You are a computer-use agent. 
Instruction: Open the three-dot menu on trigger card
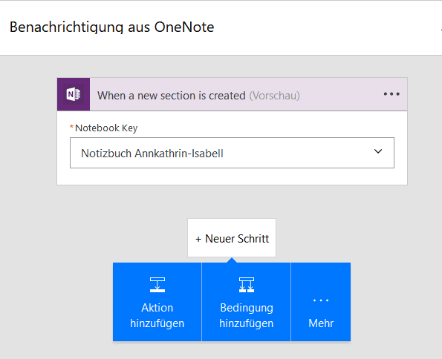tap(391, 94)
